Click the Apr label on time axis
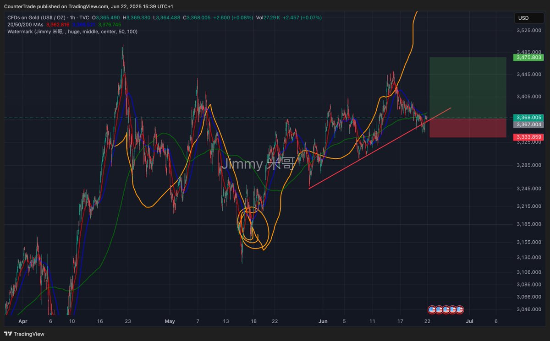Screen dimensions: 550x341 22,321
